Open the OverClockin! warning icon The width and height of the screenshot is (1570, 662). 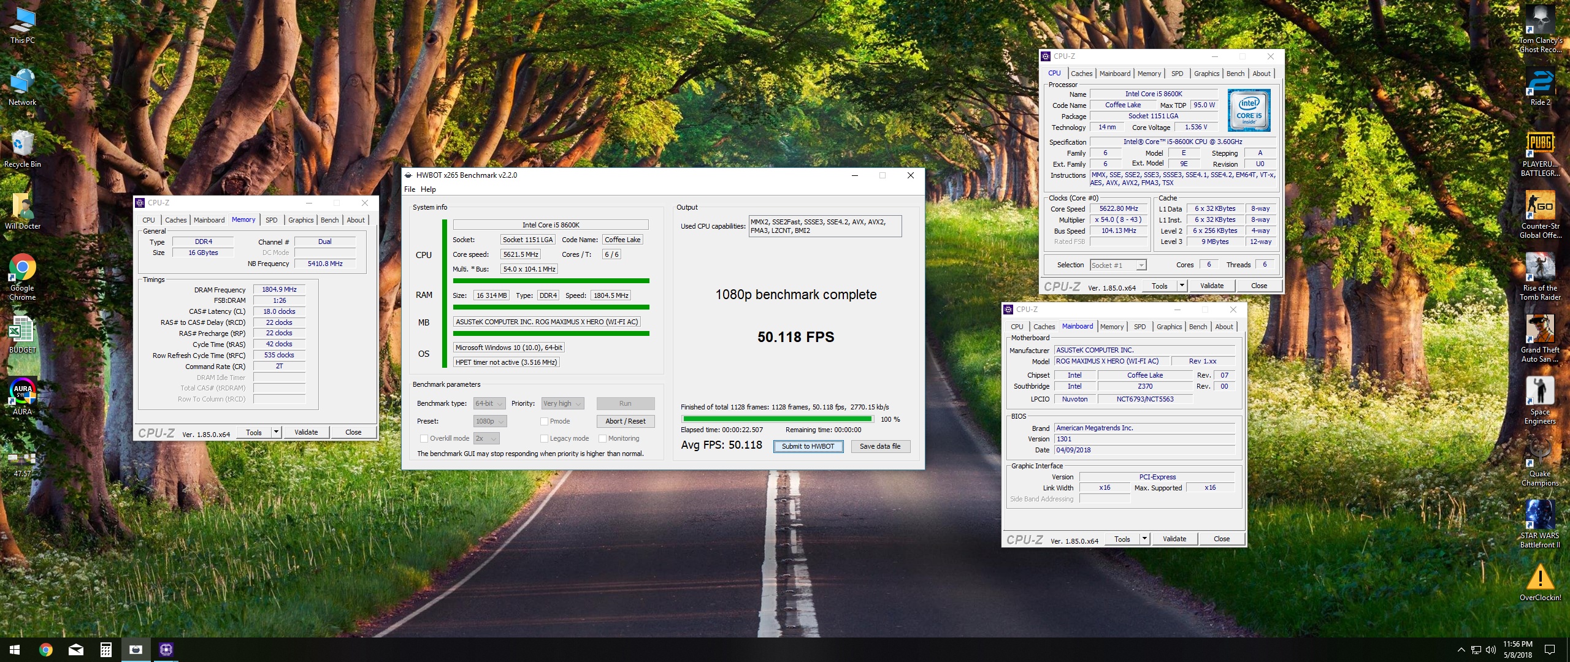[1540, 582]
